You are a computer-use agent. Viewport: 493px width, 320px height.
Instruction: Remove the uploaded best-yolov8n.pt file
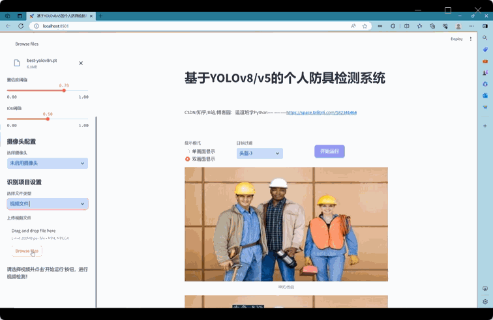pyautogui.click(x=81, y=63)
